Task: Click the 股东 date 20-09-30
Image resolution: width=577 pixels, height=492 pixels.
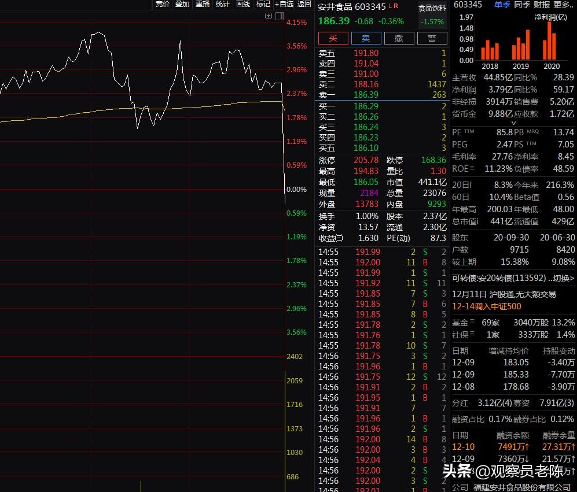Action: point(511,238)
